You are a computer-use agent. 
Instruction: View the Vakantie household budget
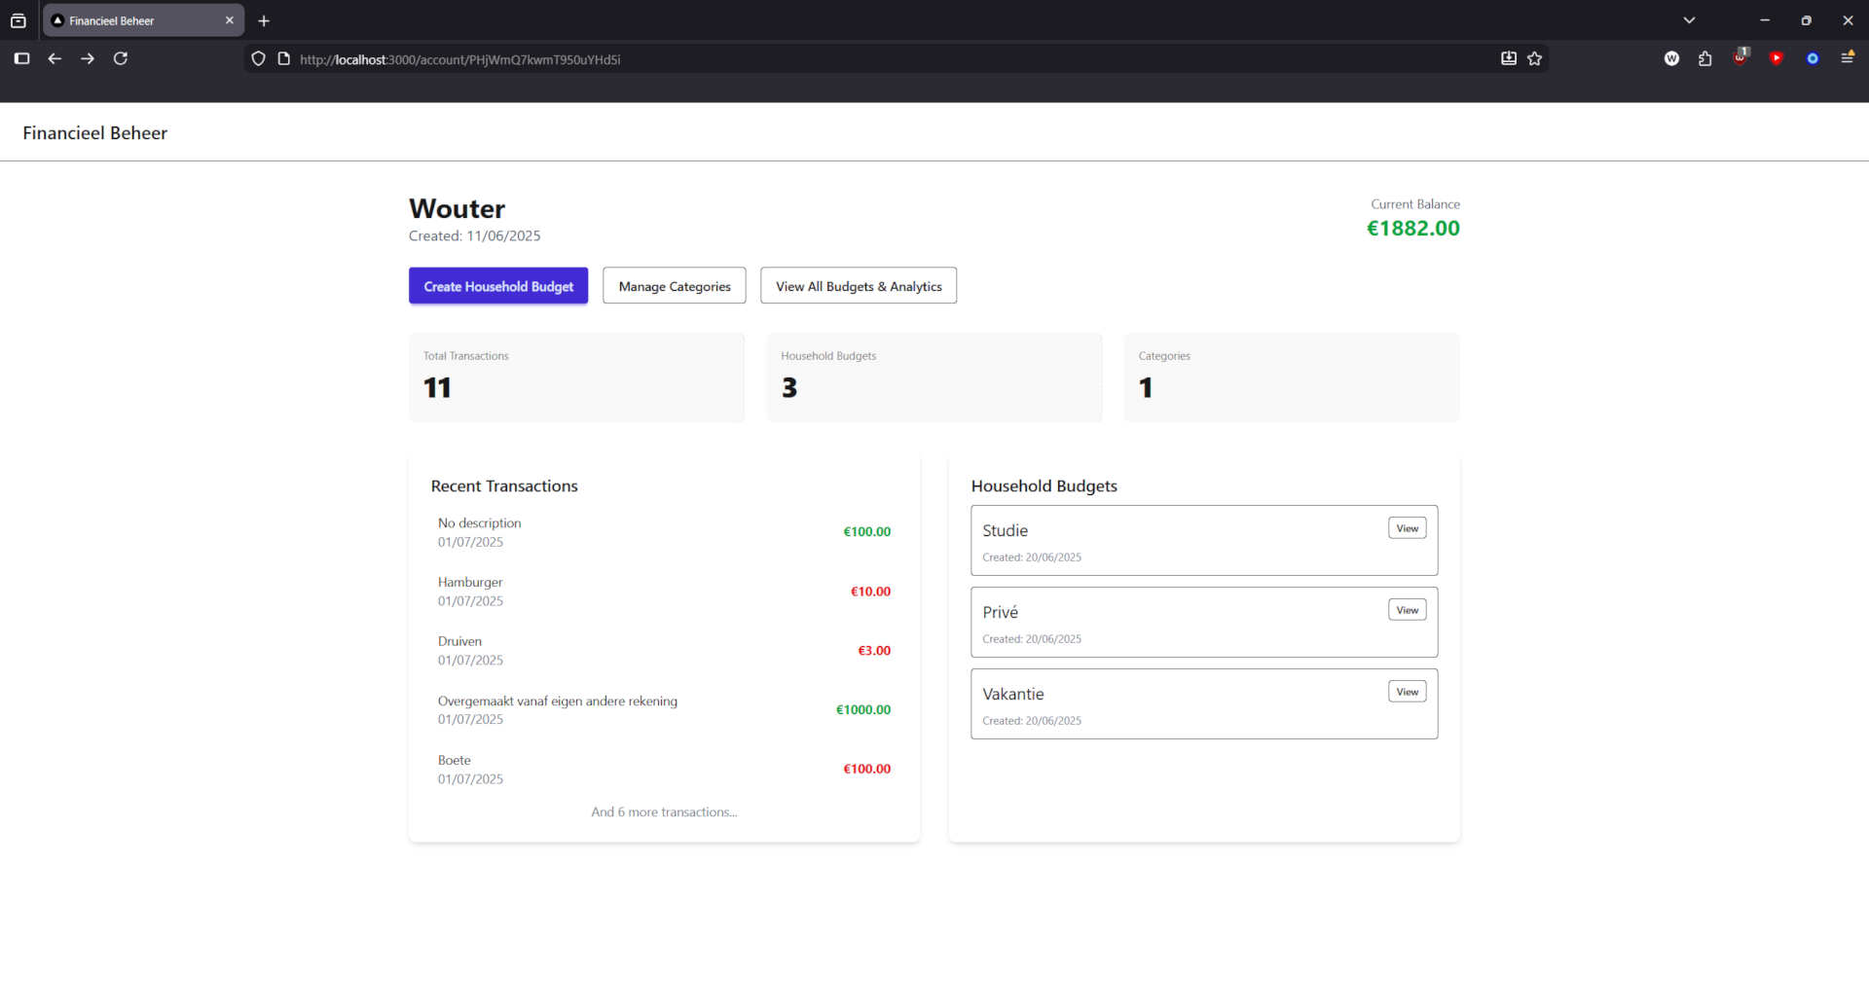[x=1407, y=692]
